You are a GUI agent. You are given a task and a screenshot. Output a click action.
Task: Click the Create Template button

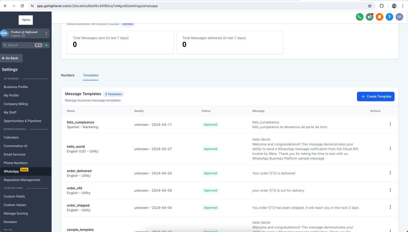pyautogui.click(x=376, y=96)
